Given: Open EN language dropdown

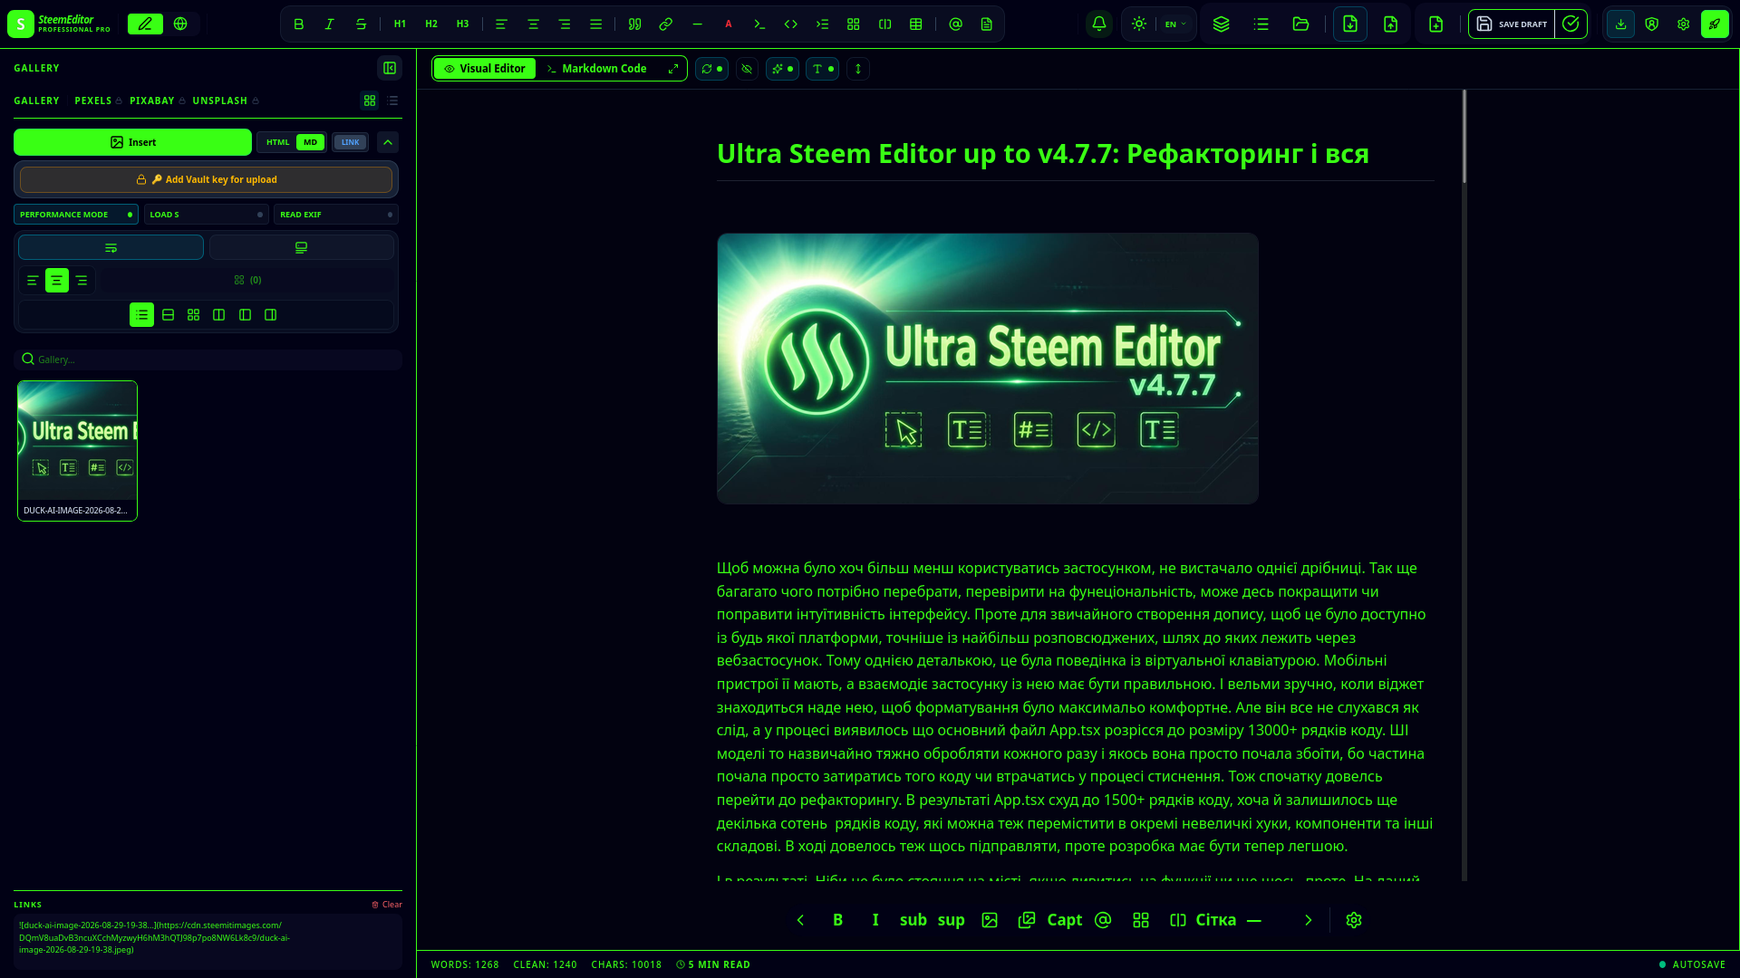Looking at the screenshot, I should coord(1174,24).
